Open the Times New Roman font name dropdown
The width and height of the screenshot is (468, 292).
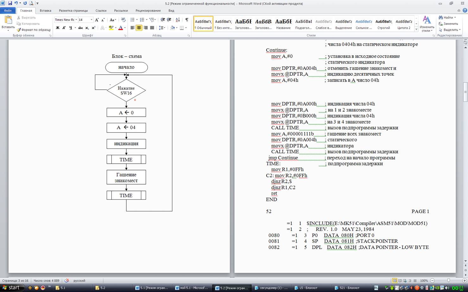point(76,20)
